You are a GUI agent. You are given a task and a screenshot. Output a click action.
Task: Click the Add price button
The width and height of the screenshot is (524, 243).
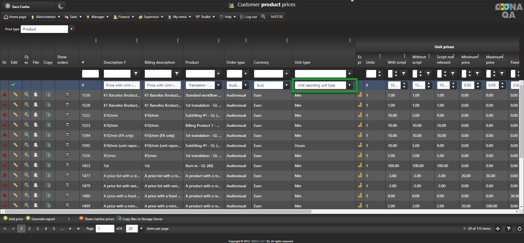(13, 219)
